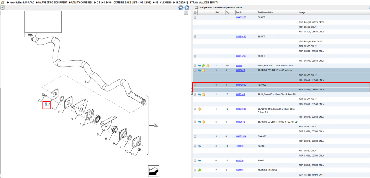Open the 'UTILITY COMBINES' breadcrumb
The height and width of the screenshot is (178, 370).
(82, 2)
